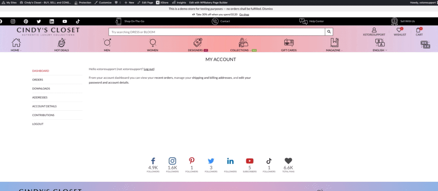438x191 pixels.
Task: Open LinkedIn icon in top black bar
Action: [52, 21]
